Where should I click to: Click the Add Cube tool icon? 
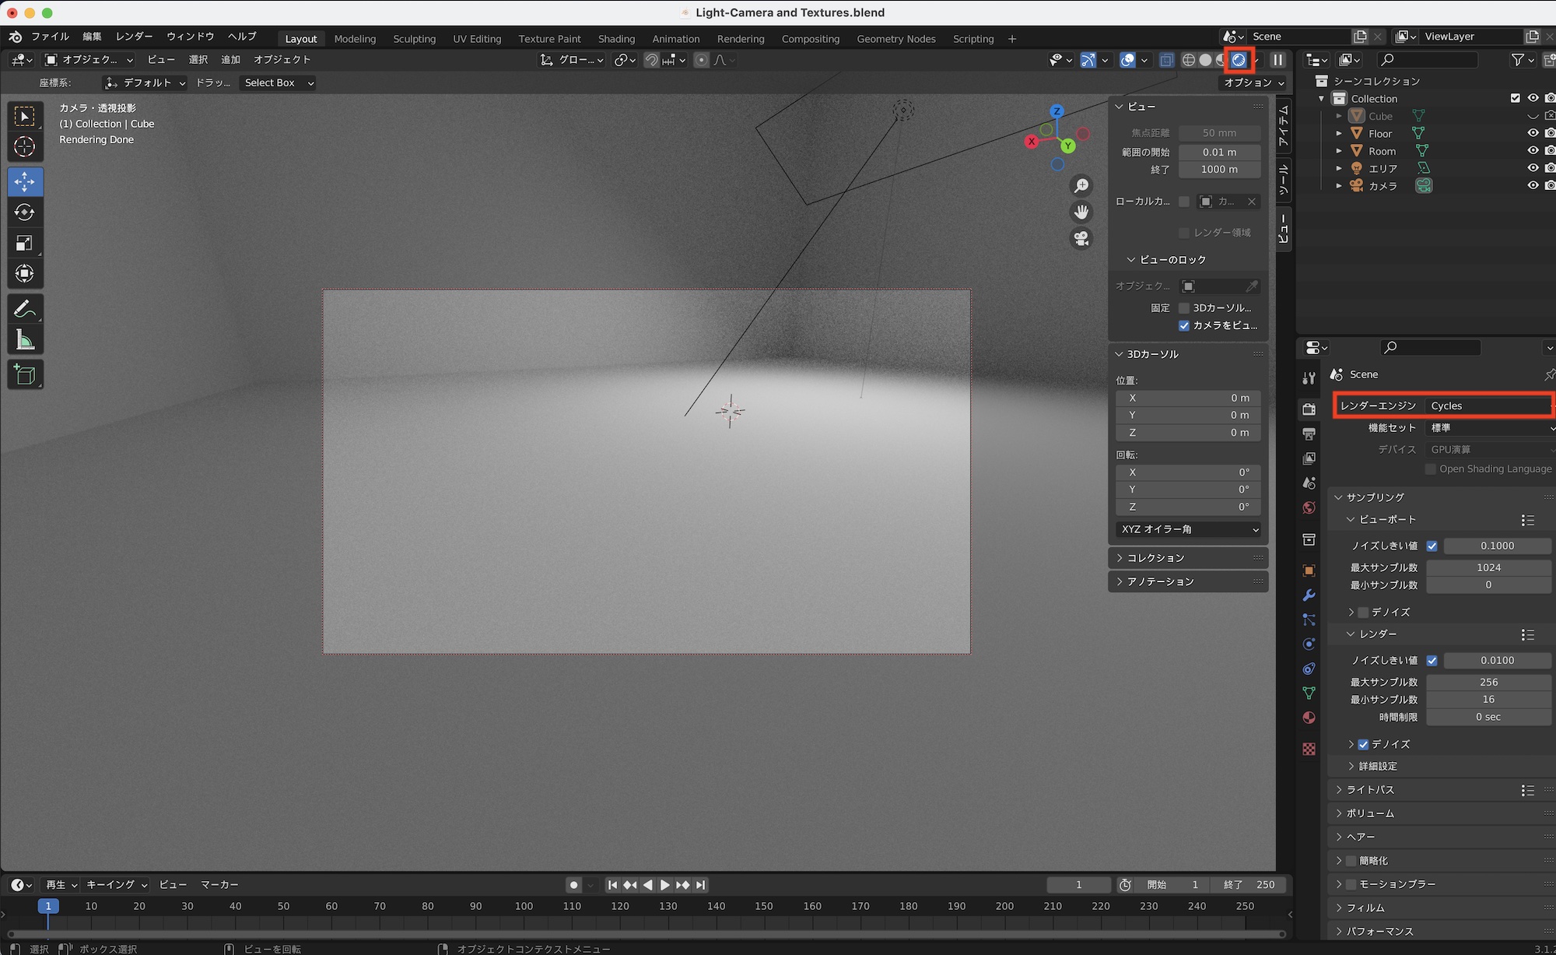pyautogui.click(x=25, y=375)
